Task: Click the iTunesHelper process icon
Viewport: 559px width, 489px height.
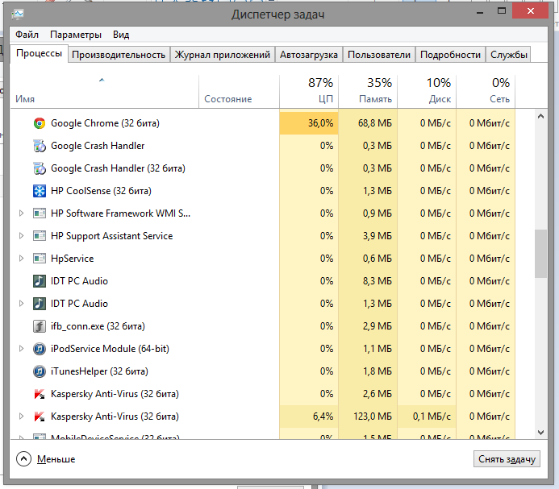Action: (x=40, y=371)
